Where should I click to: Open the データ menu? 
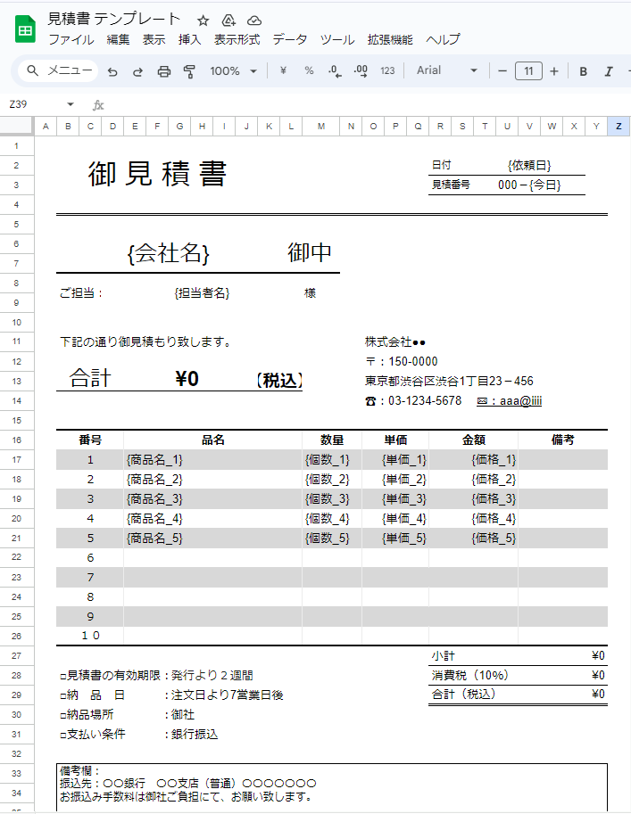pos(290,40)
